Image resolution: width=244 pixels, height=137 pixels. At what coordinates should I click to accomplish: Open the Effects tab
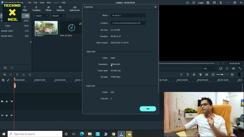coord(48,9)
